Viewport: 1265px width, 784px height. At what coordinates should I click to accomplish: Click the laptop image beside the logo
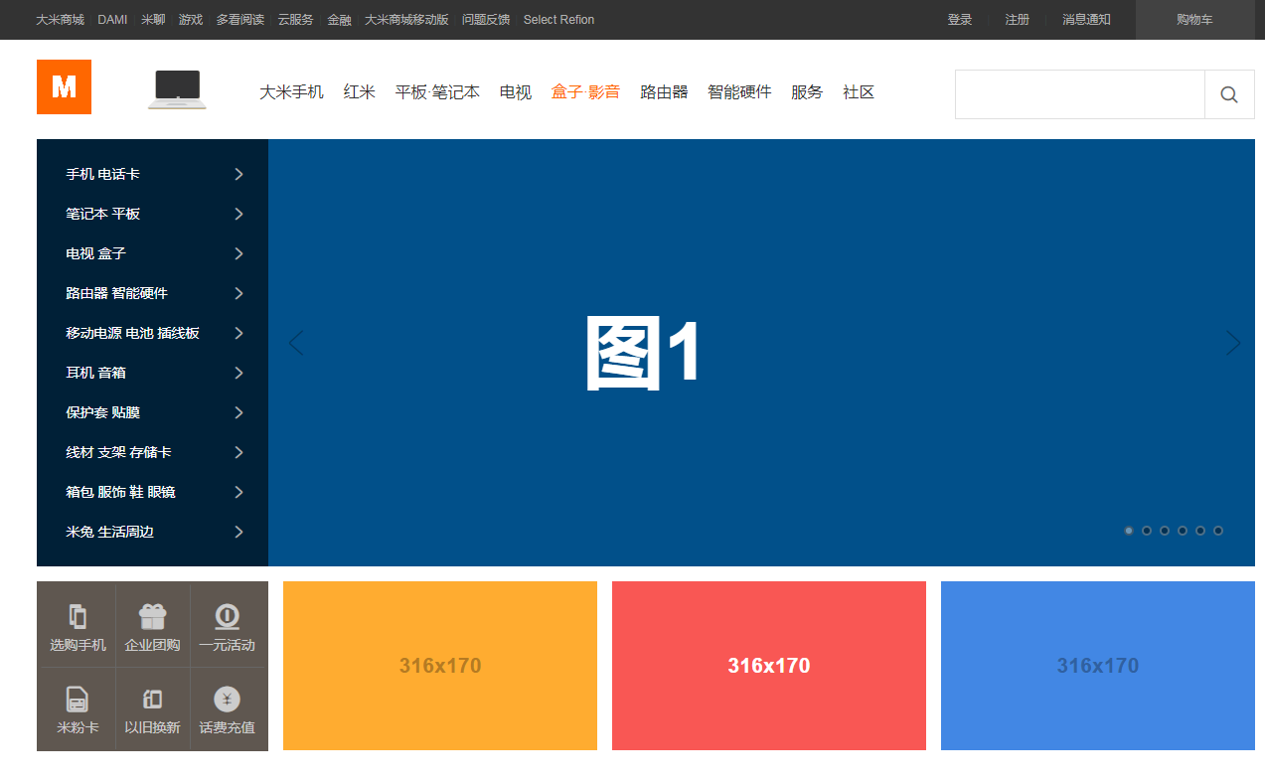177,89
